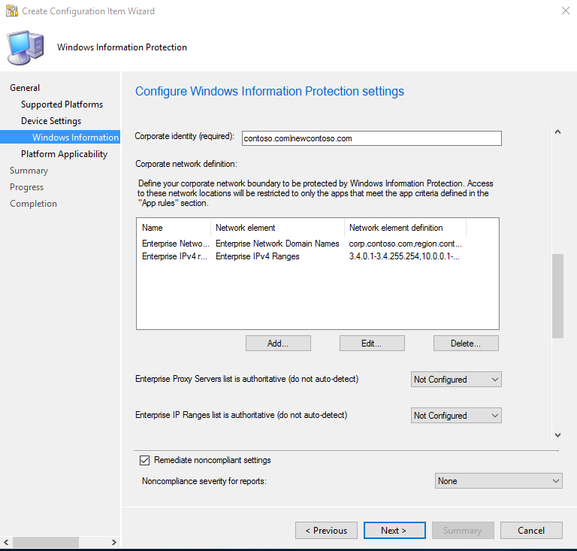The image size is (577, 551).
Task: Toggle Remediate noncompliant settings checkbox
Action: [x=145, y=460]
